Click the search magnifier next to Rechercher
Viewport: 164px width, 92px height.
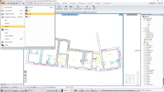pyautogui.click(x=160, y=3)
